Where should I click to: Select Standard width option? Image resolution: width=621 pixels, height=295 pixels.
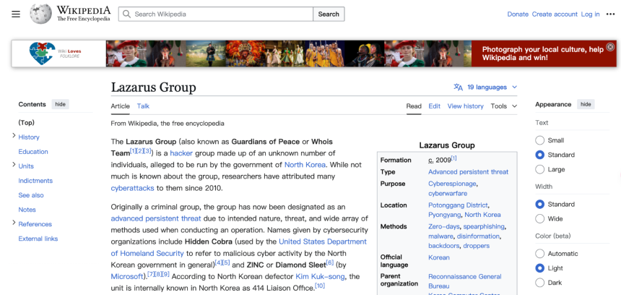[x=540, y=204]
